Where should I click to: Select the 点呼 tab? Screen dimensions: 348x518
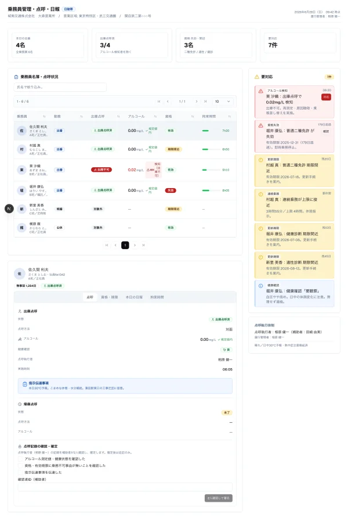coord(90,297)
